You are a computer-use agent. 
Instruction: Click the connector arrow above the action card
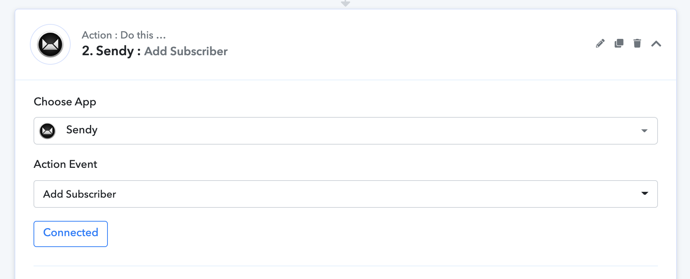tap(345, 3)
